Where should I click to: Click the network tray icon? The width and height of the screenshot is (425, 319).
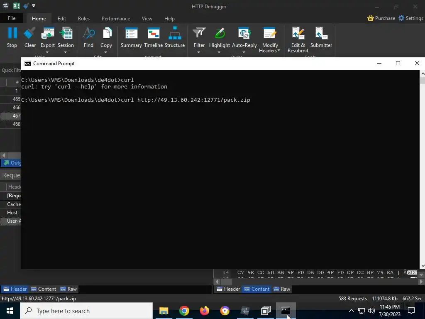tap(361, 311)
